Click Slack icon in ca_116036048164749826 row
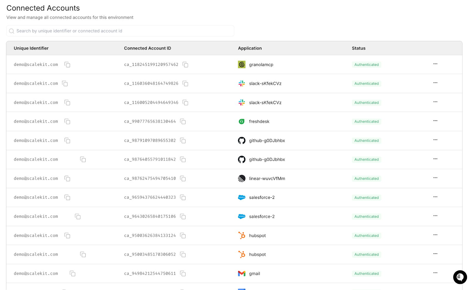469x290 pixels. point(242,83)
